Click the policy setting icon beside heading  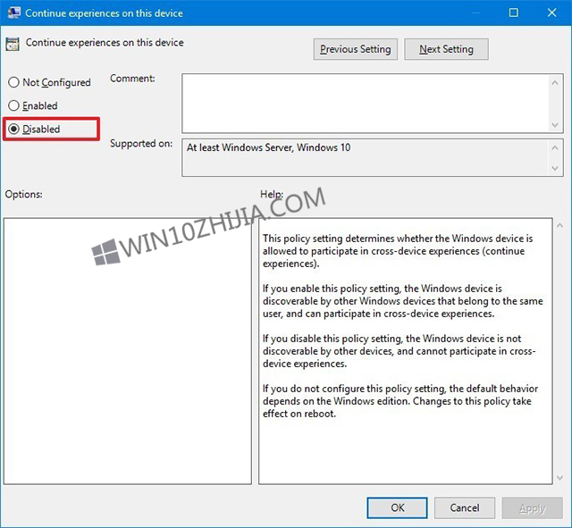13,44
